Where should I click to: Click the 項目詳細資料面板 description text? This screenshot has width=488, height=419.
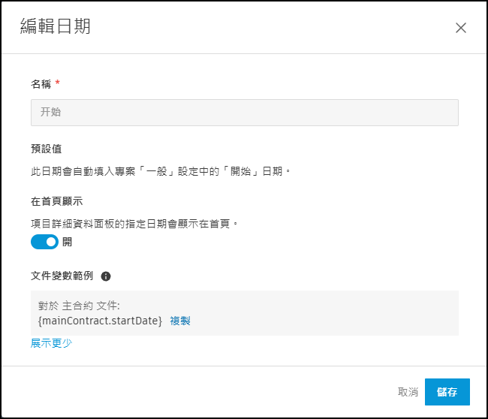click(x=134, y=223)
